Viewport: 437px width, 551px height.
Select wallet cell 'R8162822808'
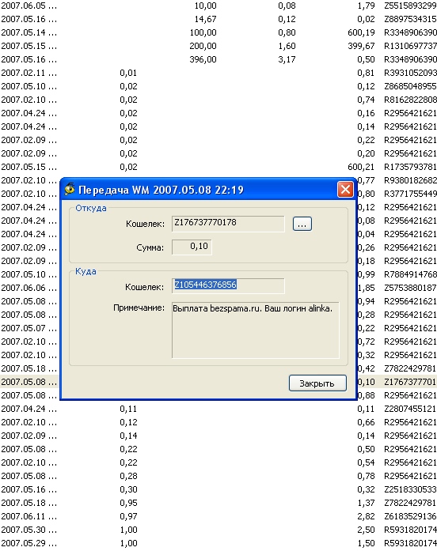[410, 100]
